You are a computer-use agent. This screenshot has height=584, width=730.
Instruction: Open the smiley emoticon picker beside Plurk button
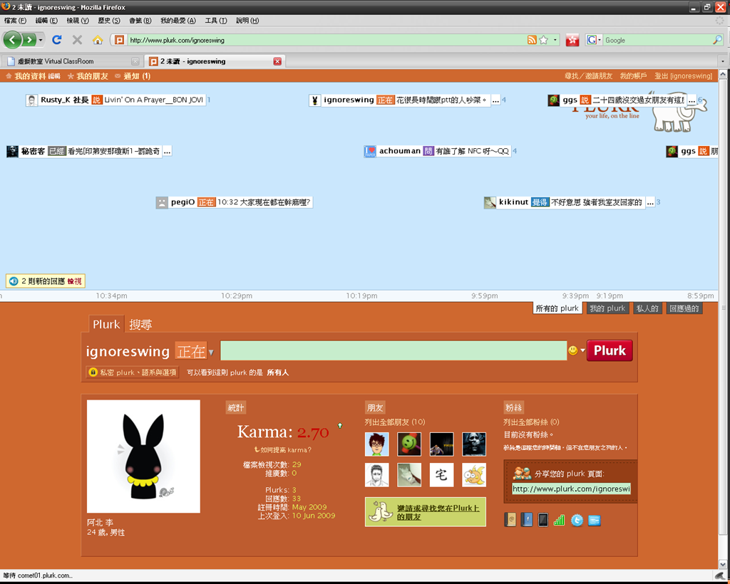tap(572, 350)
